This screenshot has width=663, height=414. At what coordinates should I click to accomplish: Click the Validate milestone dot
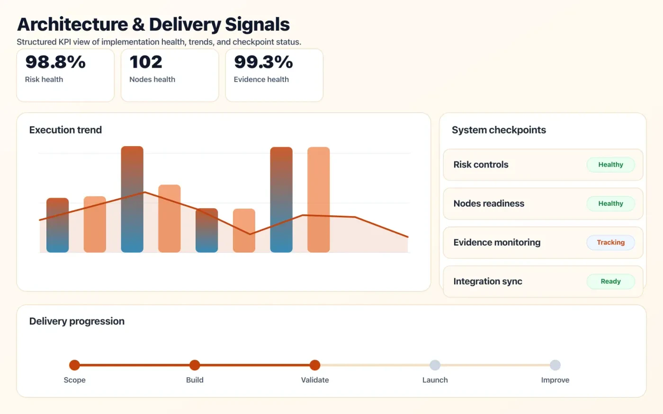point(315,365)
